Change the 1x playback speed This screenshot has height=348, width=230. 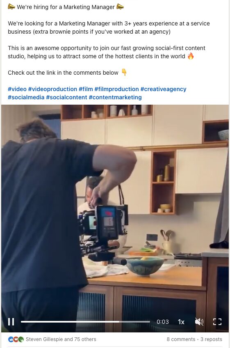(181, 322)
